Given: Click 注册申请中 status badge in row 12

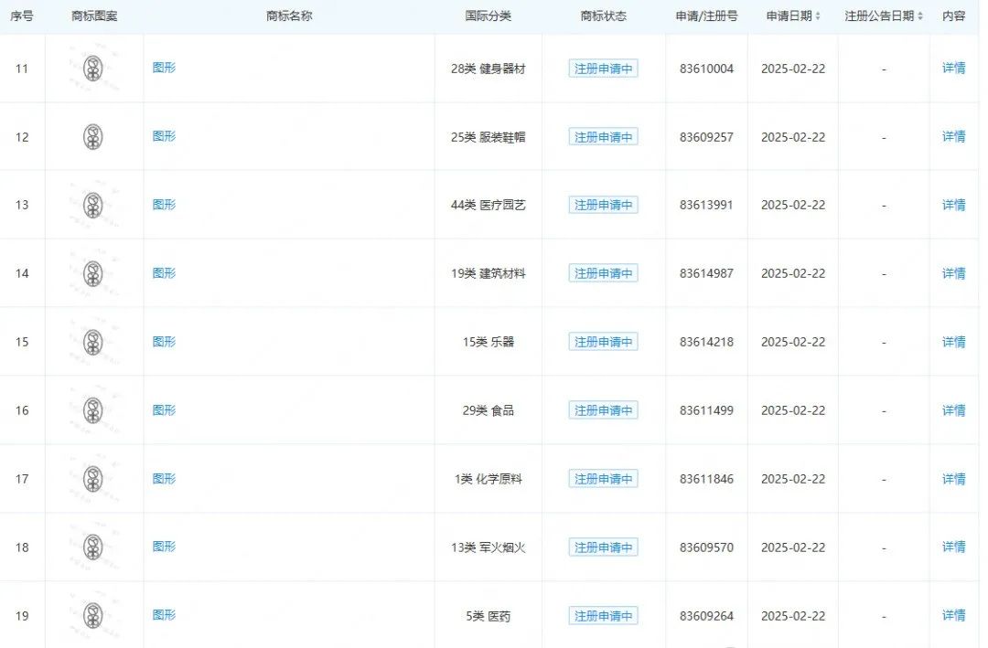Looking at the screenshot, I should [603, 137].
